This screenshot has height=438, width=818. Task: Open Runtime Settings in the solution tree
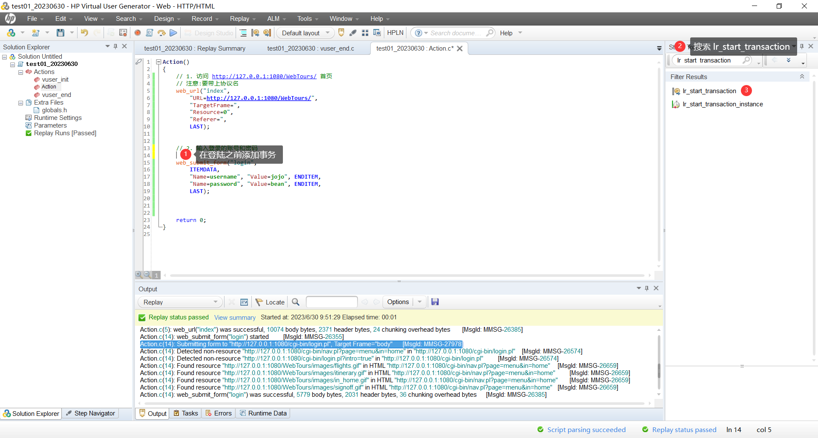coord(58,118)
